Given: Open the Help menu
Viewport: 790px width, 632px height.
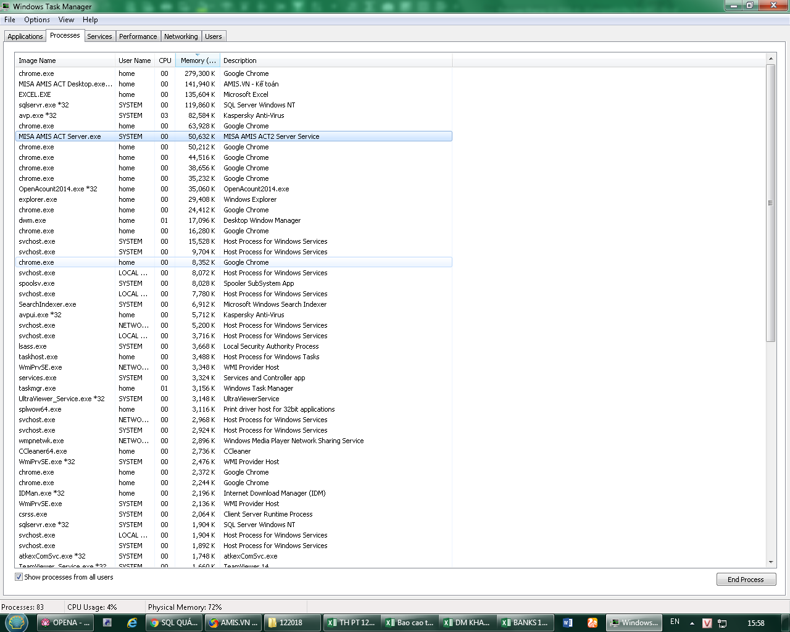Looking at the screenshot, I should pos(90,20).
